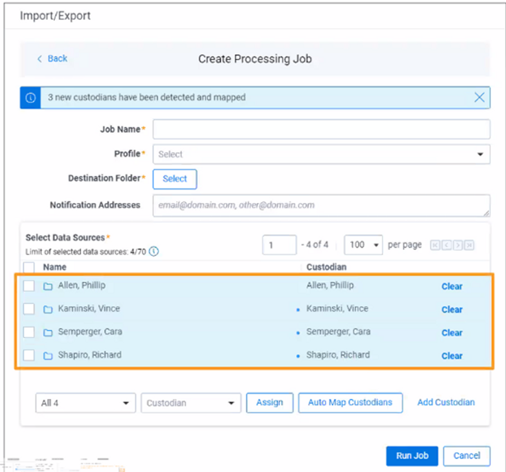Click the Add Custodian link
506x472 pixels.
pyautogui.click(x=446, y=402)
